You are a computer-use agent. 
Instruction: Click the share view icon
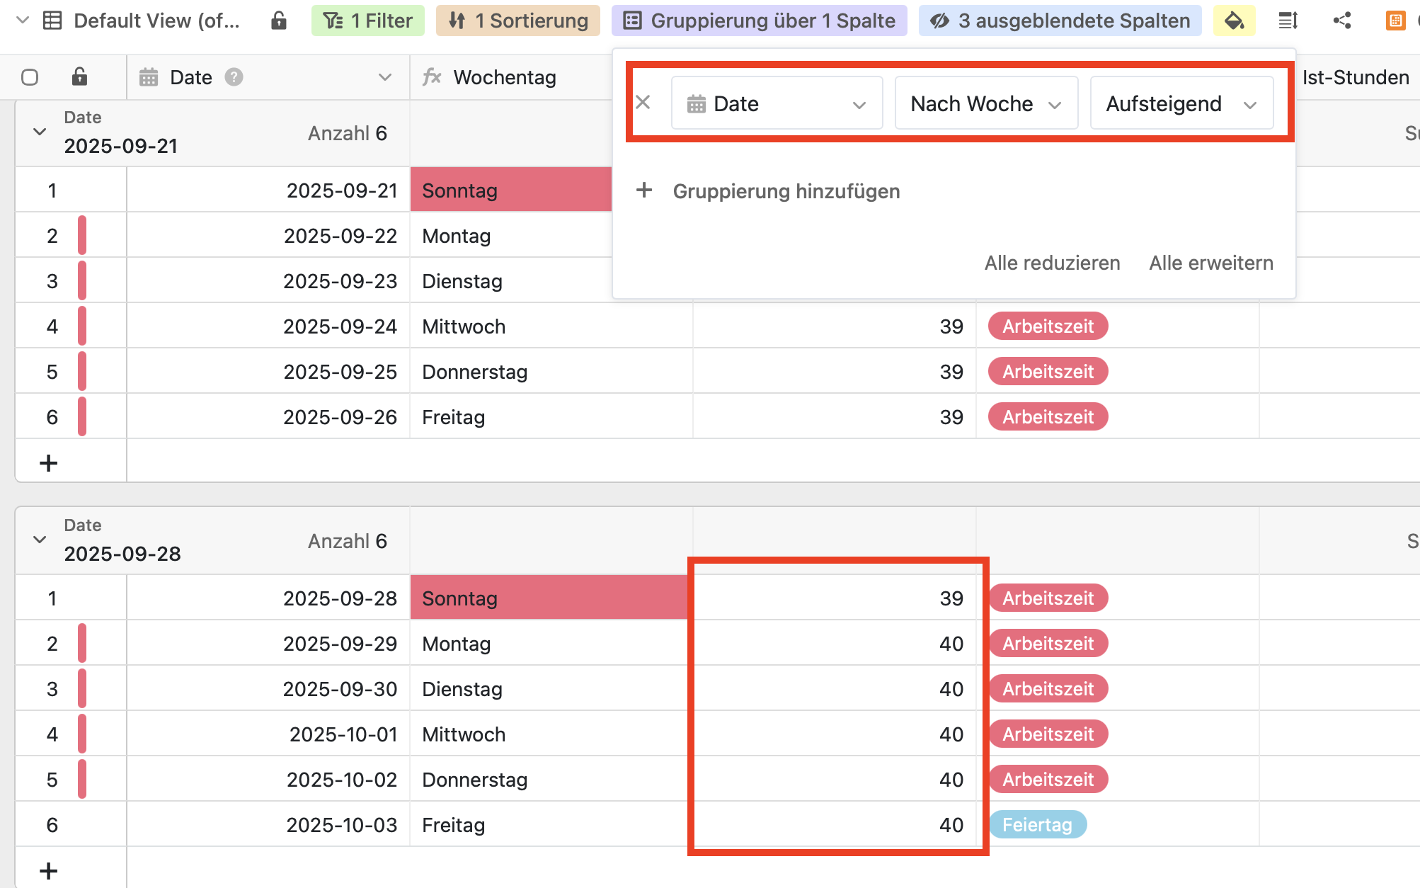1341,21
